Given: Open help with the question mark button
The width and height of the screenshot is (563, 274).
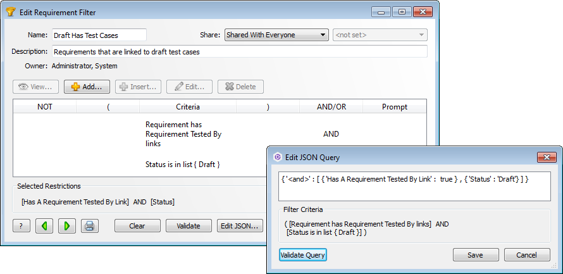Looking at the screenshot, I should [x=21, y=225].
